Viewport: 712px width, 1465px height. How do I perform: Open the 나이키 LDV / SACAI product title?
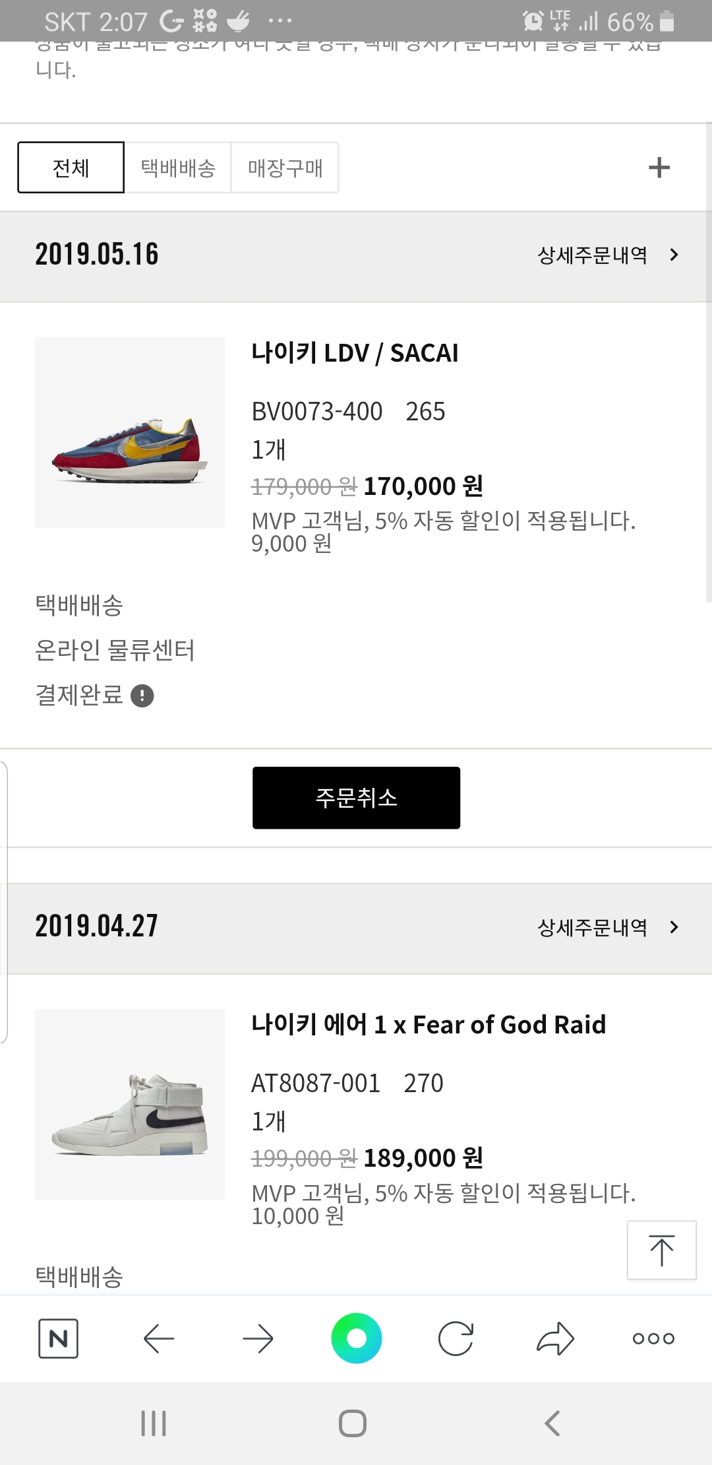point(355,353)
